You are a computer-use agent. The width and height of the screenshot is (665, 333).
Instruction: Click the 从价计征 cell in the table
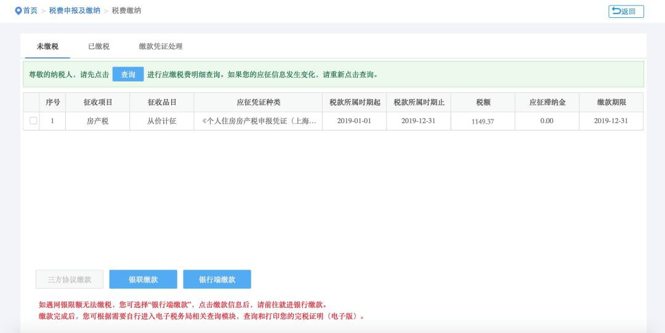point(162,121)
